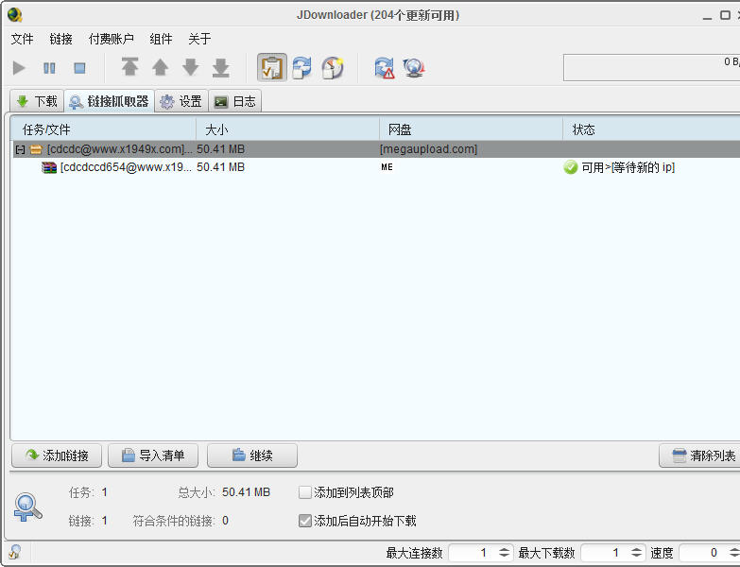740x567 pixels.
Task: Click the green check status icon
Action: coord(571,167)
